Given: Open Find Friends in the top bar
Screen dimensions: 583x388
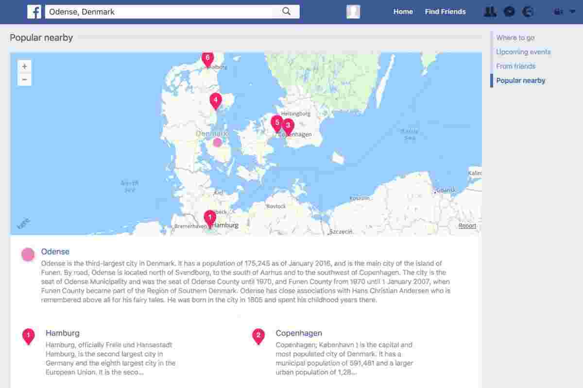Looking at the screenshot, I should (445, 12).
